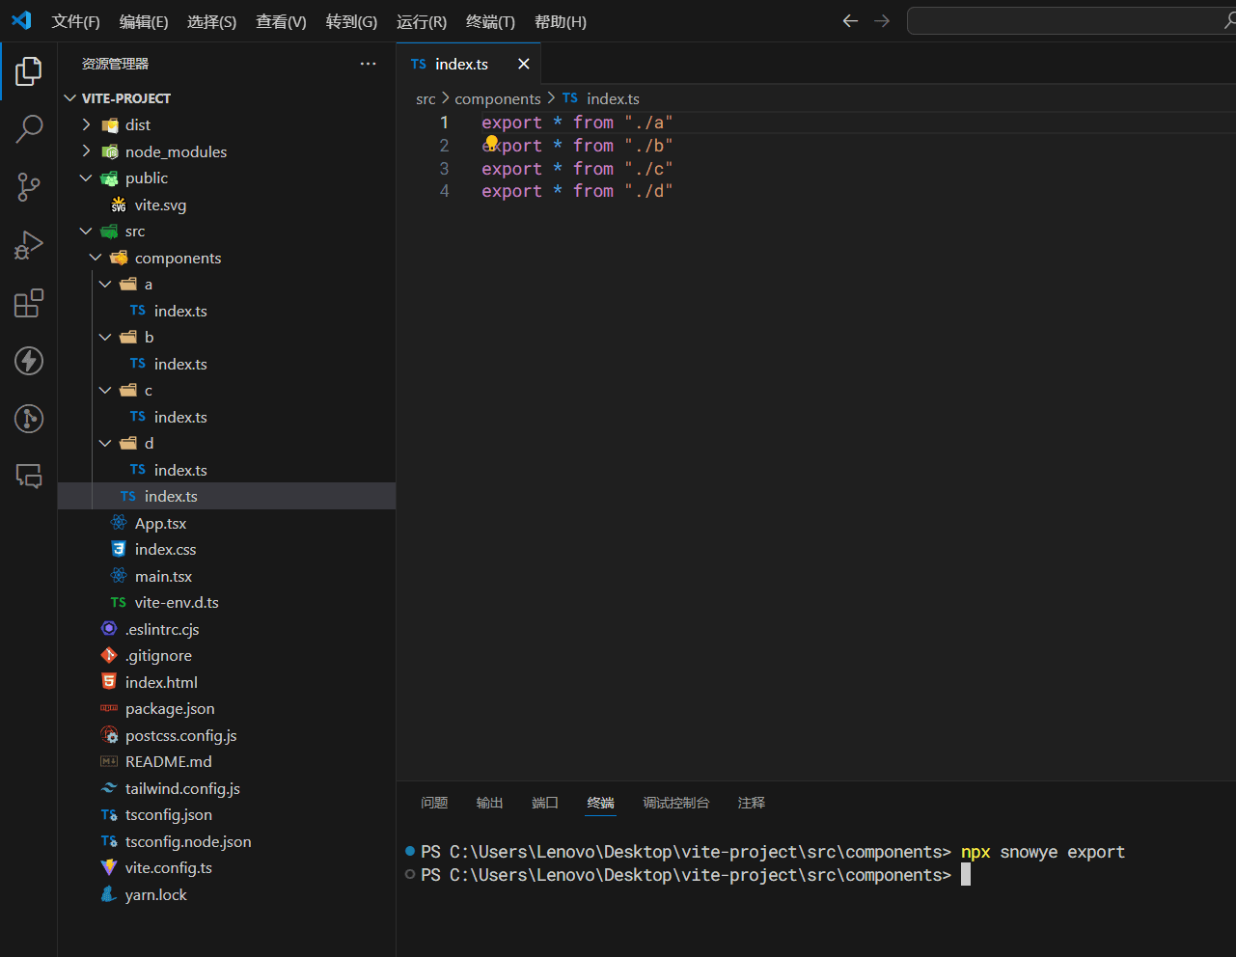Open the explorer more actions ellipsis
The image size is (1236, 957).
[x=368, y=64]
